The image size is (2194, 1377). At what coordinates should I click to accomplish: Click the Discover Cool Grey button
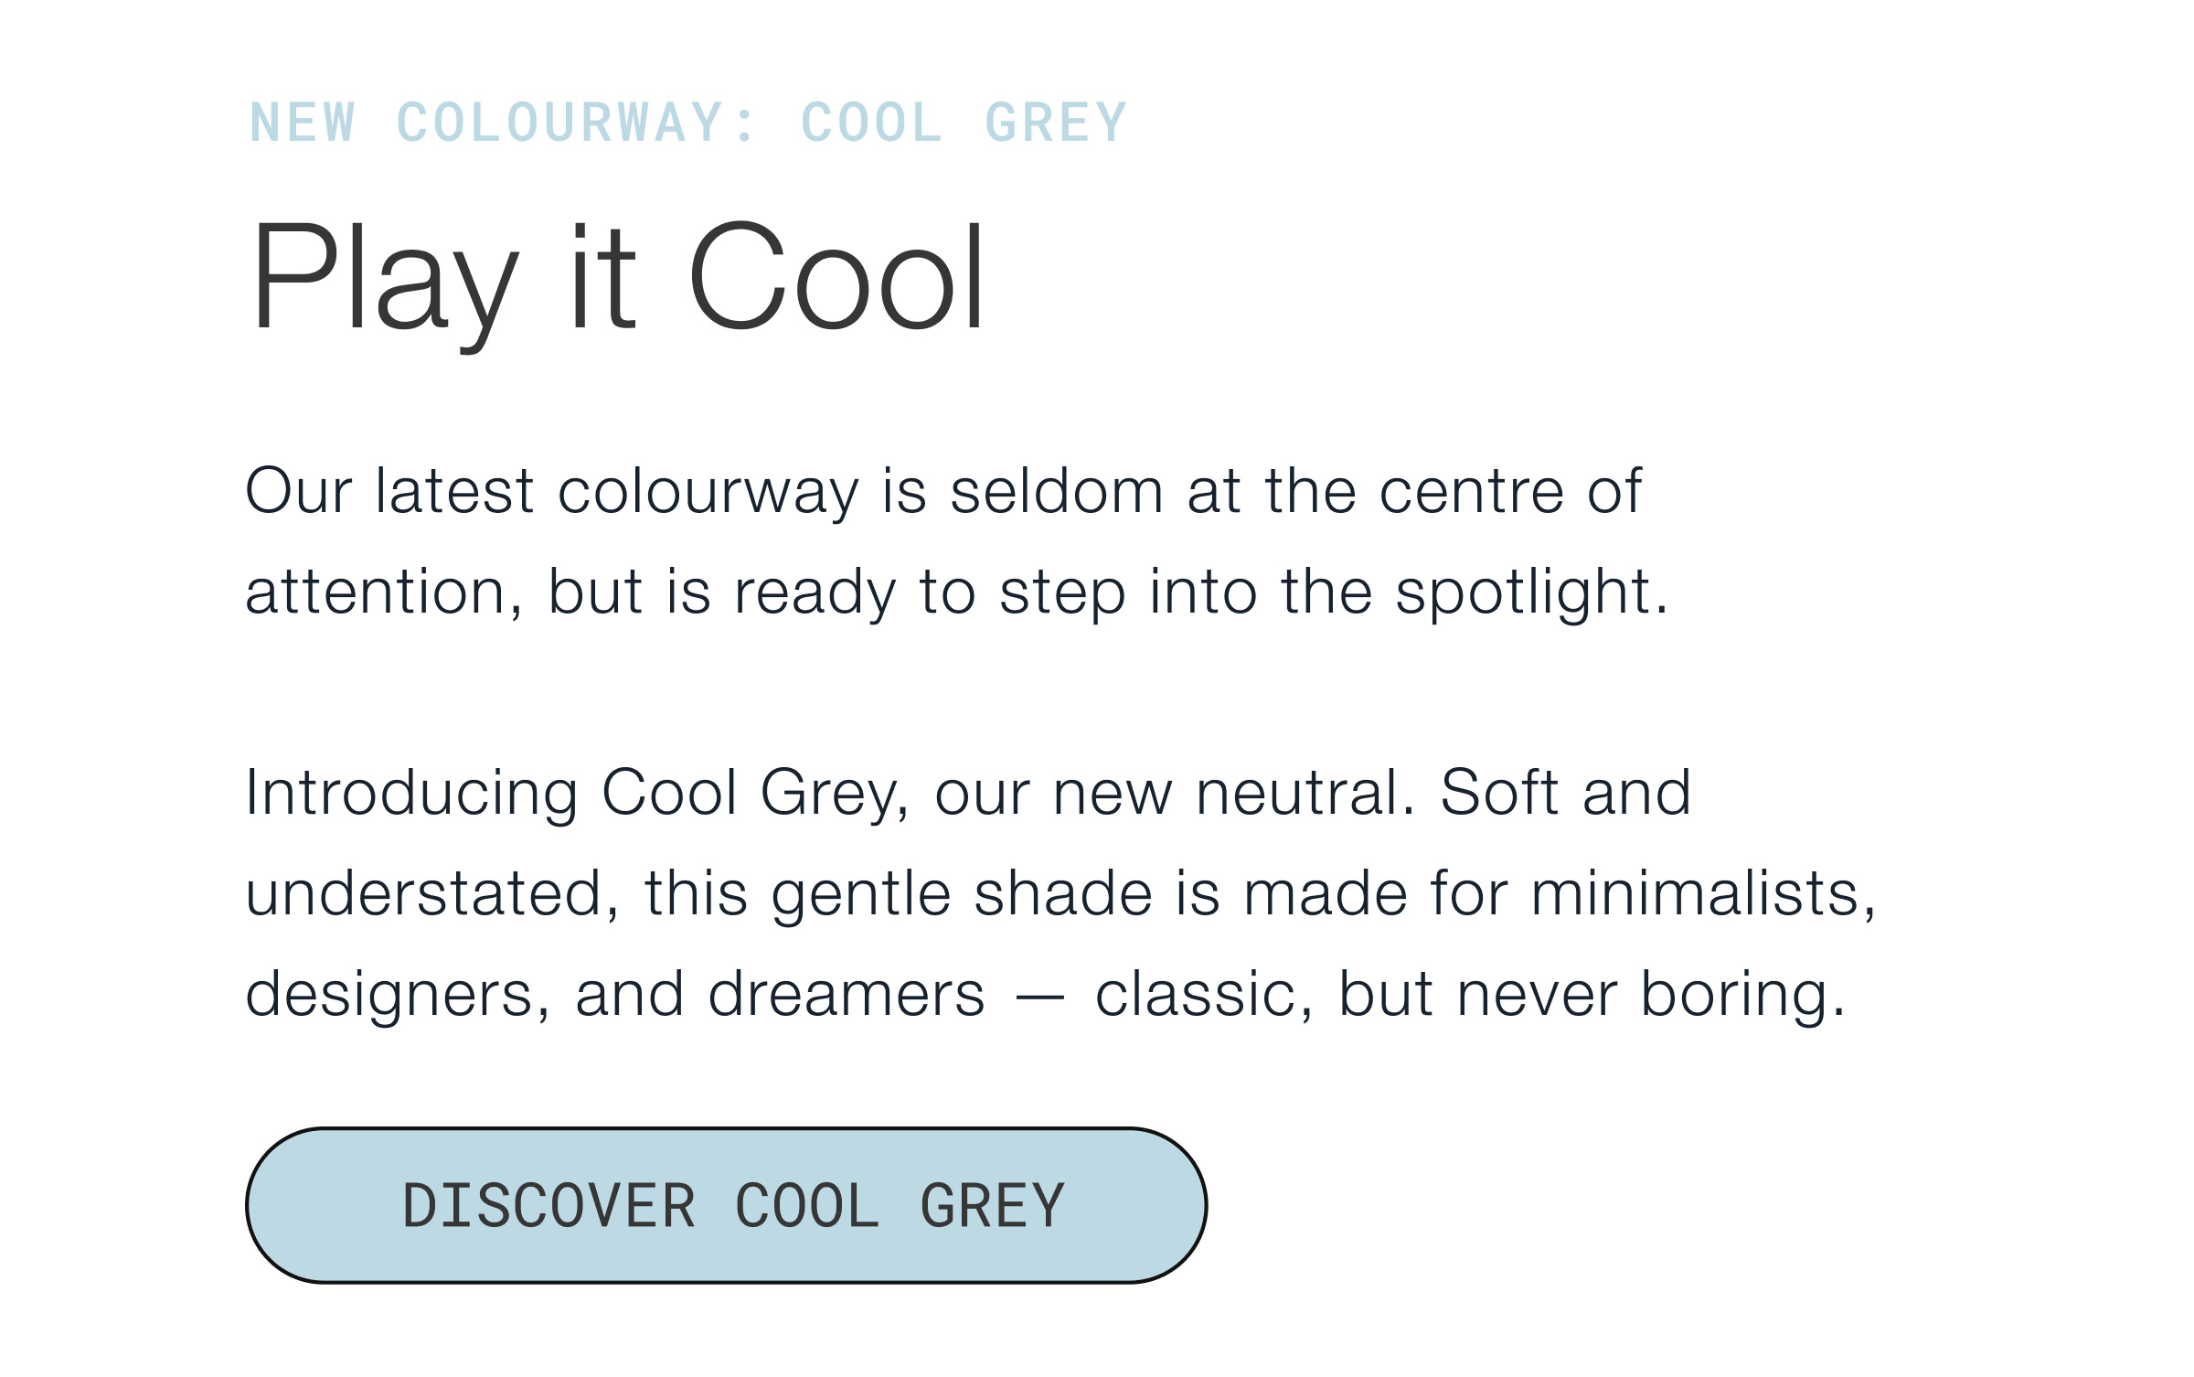pos(726,1205)
